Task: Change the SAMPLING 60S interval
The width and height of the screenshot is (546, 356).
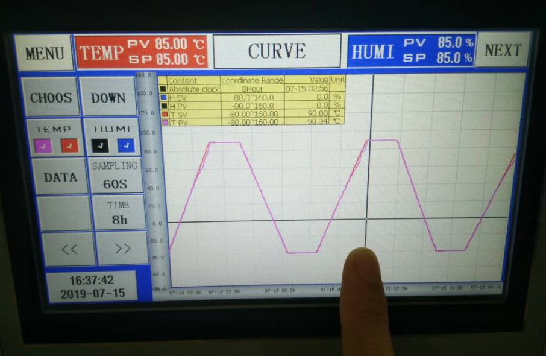Action: coord(115,176)
